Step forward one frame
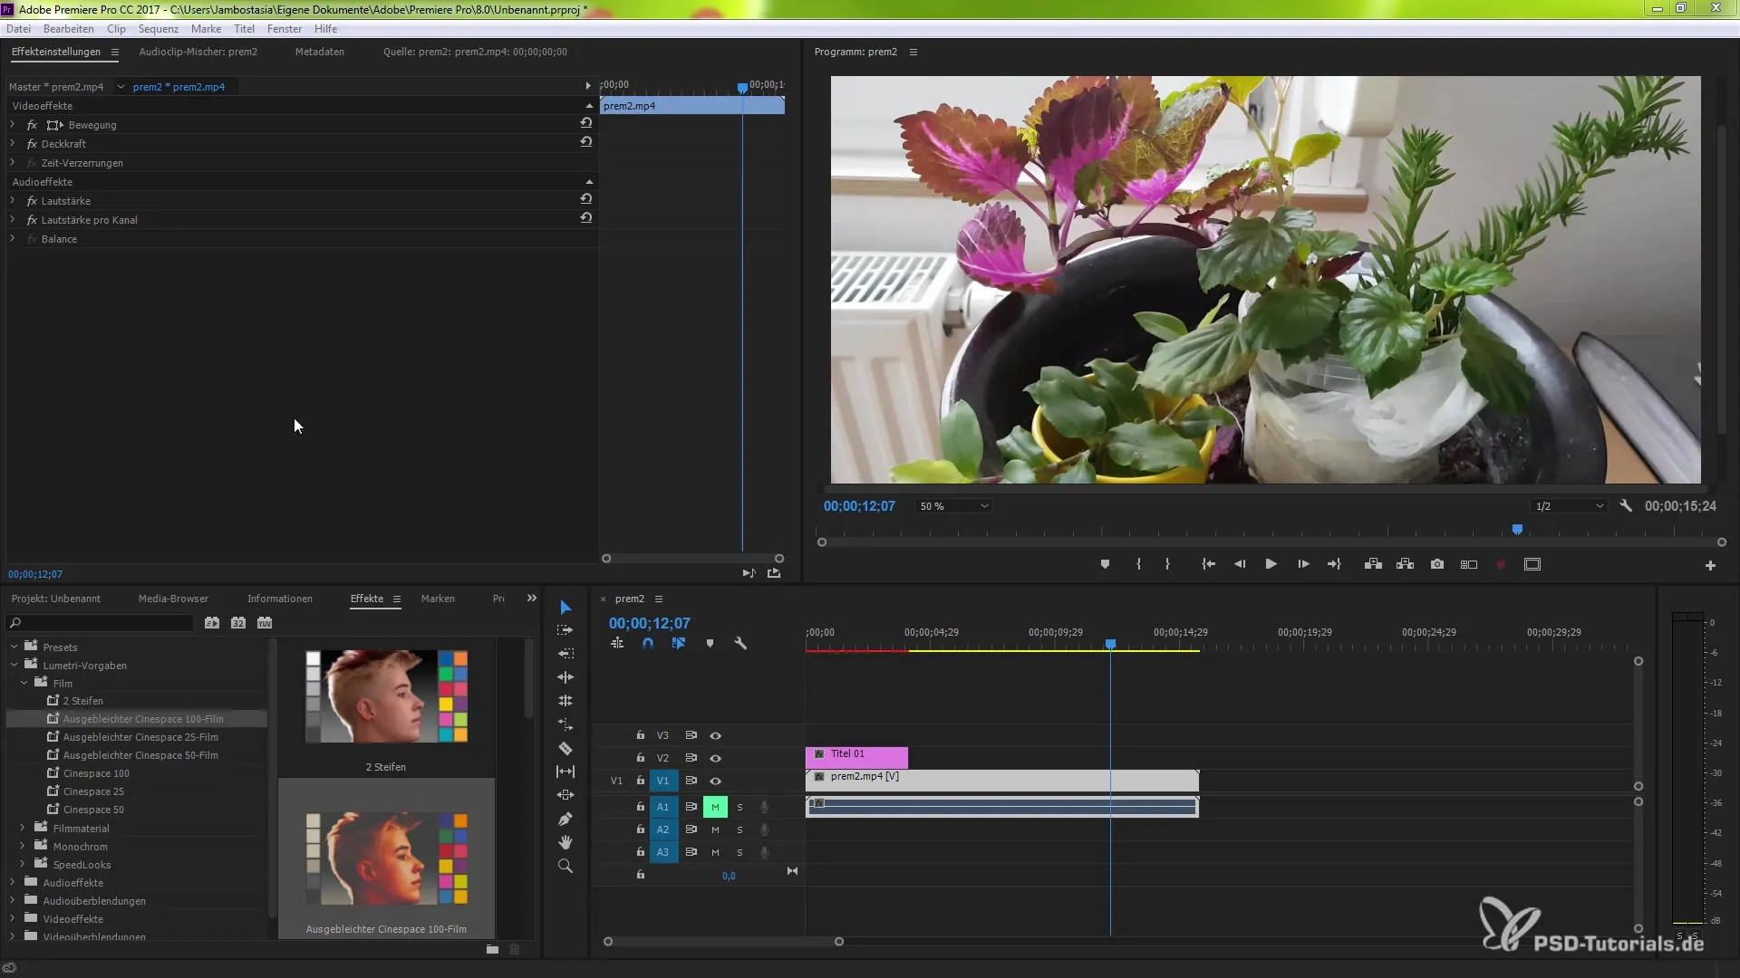Image resolution: width=1740 pixels, height=978 pixels. [x=1303, y=564]
